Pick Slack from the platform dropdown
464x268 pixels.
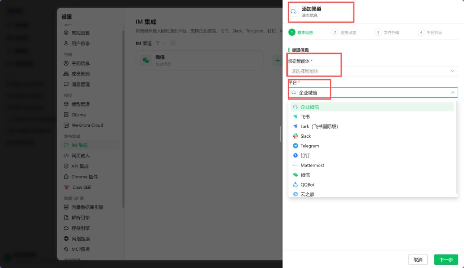tap(372, 136)
